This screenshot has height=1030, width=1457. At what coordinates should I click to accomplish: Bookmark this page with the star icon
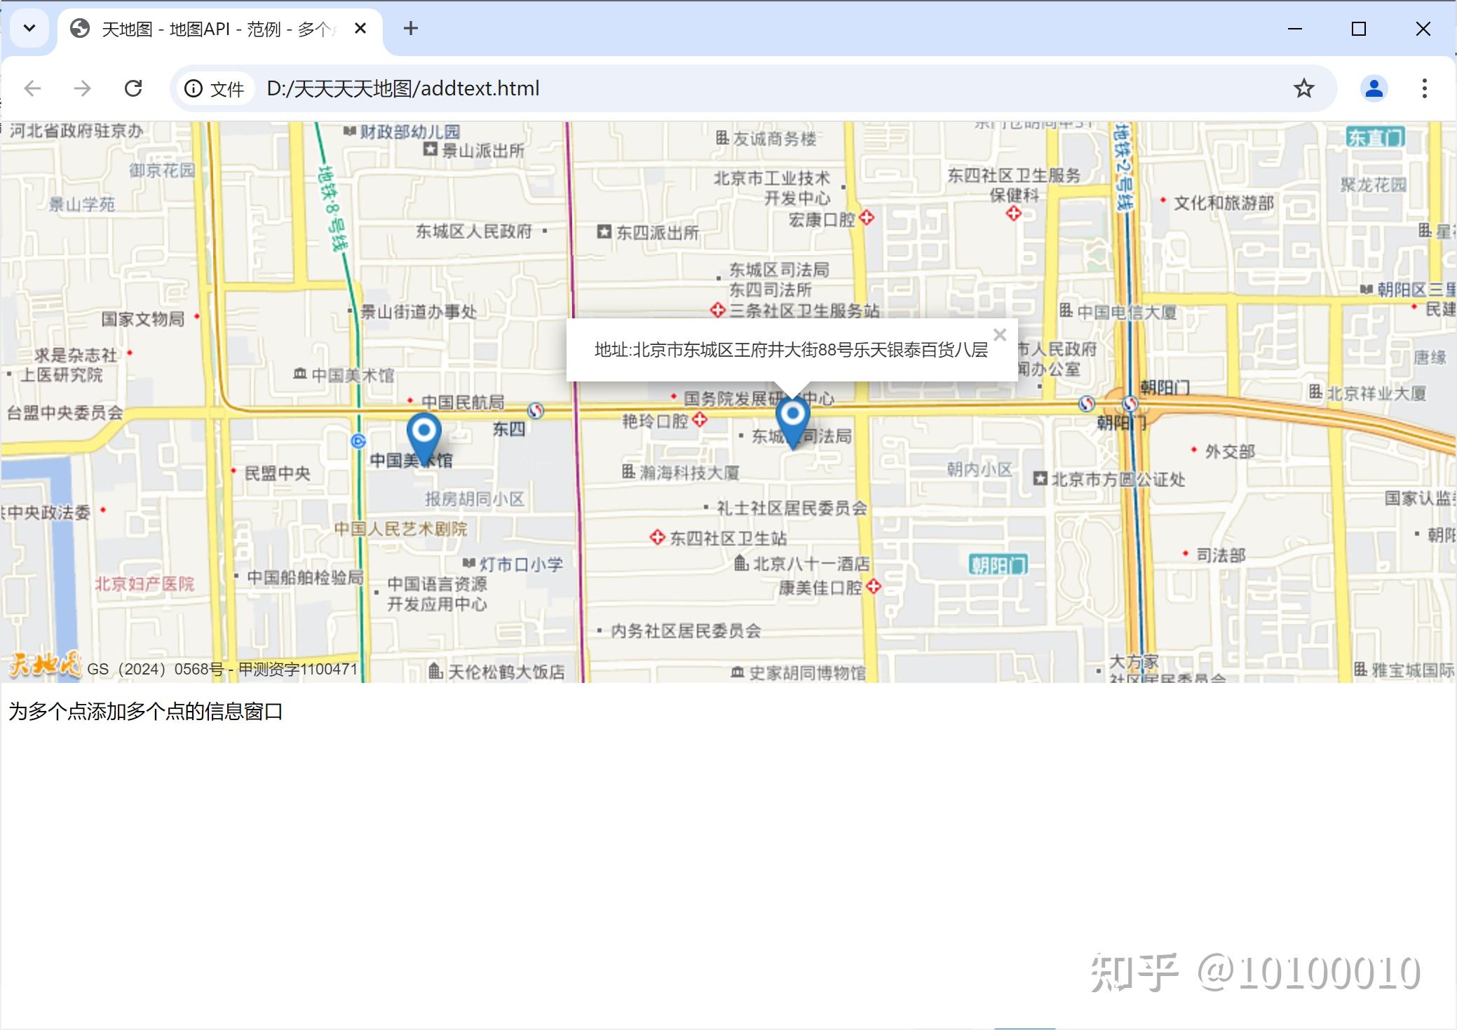[1303, 88]
